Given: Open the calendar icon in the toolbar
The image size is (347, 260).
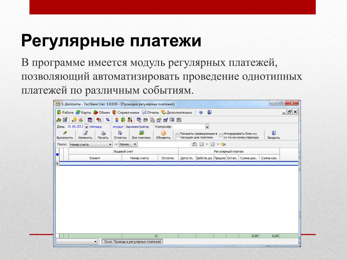Looking at the screenshot, I should pyautogui.click(x=90, y=120).
